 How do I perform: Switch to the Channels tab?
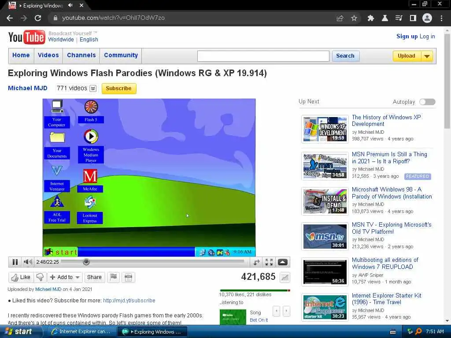pos(81,55)
